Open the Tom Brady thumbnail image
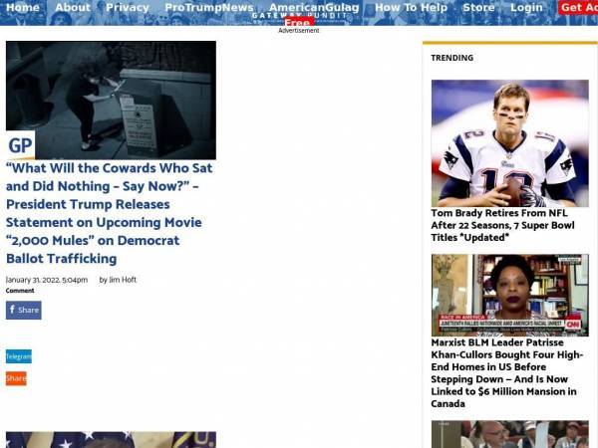The width and height of the screenshot is (598, 448). 510,143
